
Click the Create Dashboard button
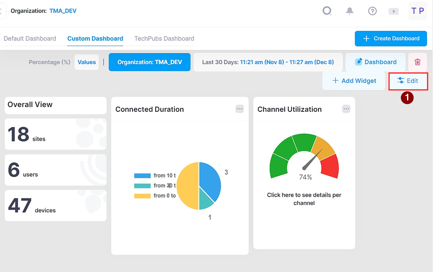click(391, 39)
